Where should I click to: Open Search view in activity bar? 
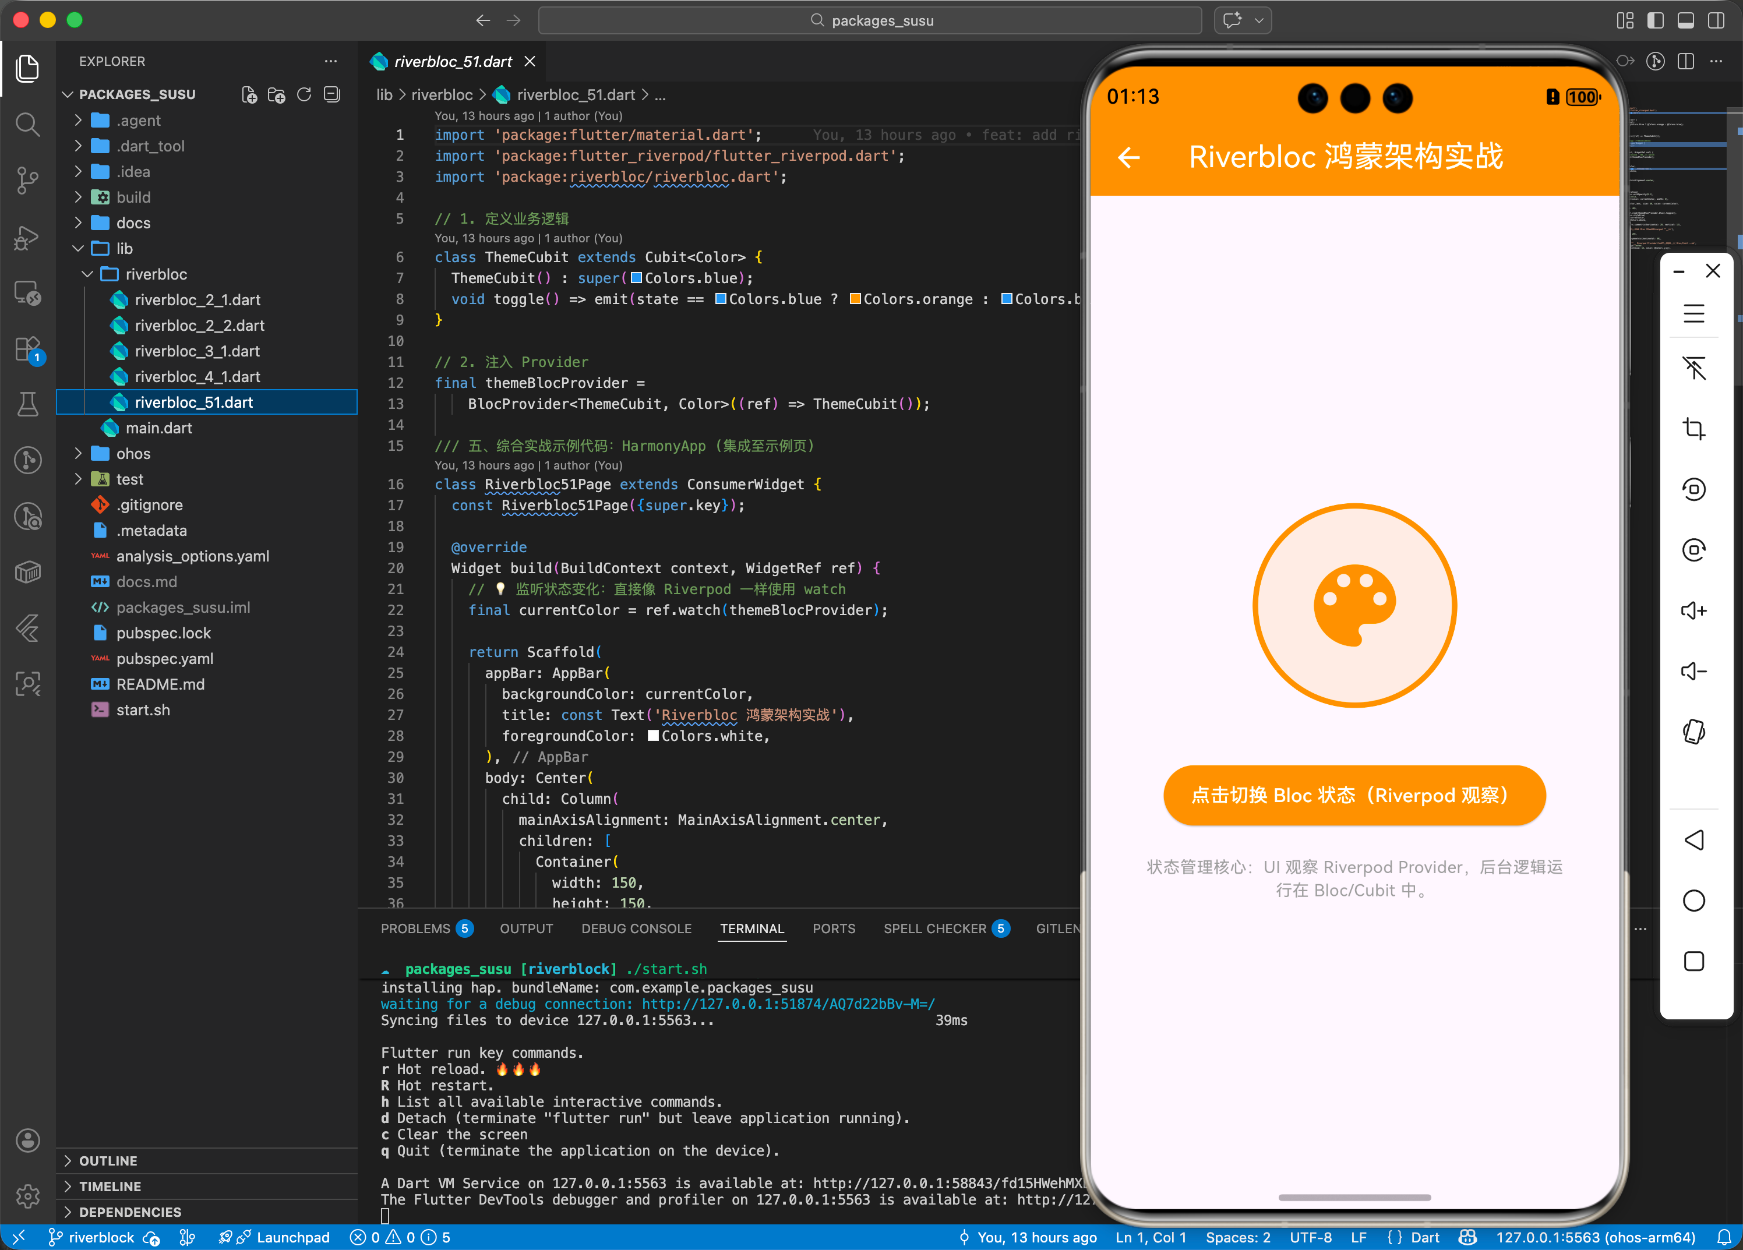point(27,123)
